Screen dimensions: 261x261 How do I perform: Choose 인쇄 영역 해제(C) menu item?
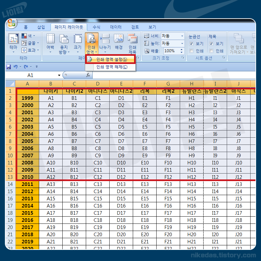tap(110, 67)
